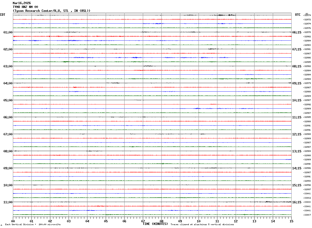Click the DC offset value -32978

coord(307,32)
